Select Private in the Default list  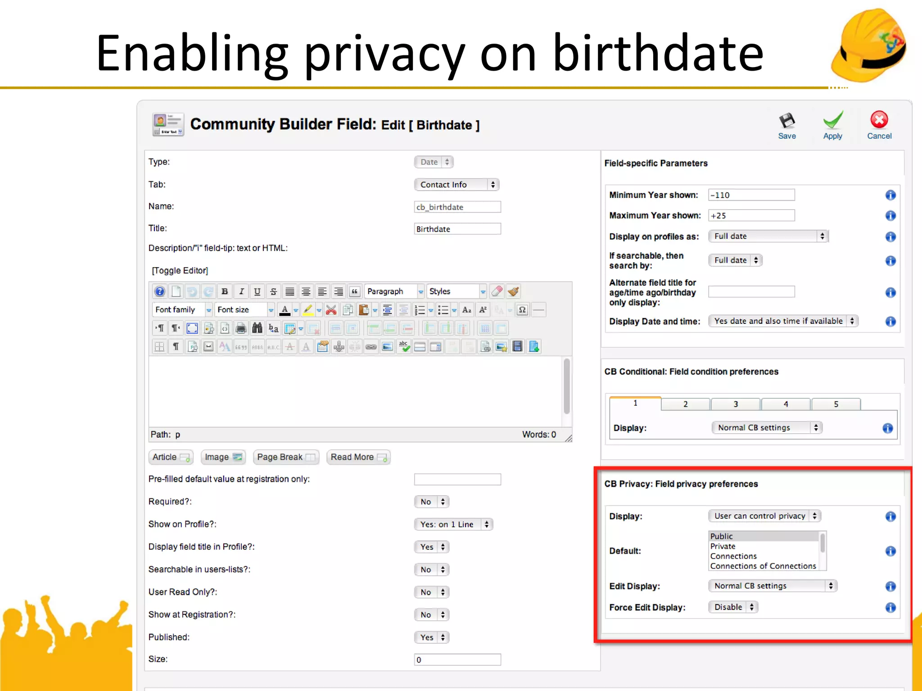764,546
